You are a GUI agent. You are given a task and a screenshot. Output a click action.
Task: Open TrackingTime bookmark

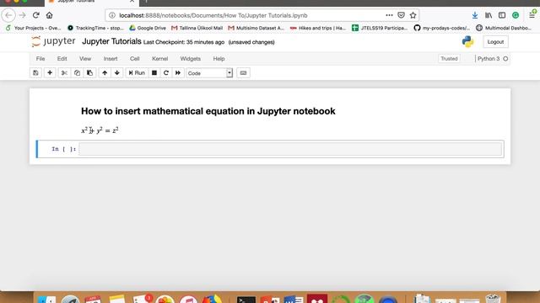(95, 28)
